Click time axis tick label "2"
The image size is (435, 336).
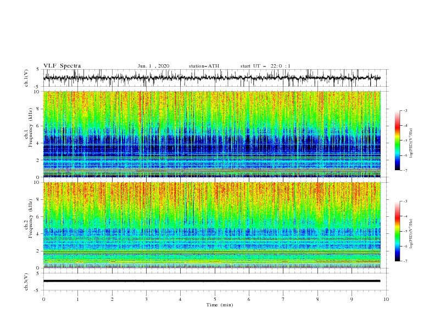click(x=112, y=299)
